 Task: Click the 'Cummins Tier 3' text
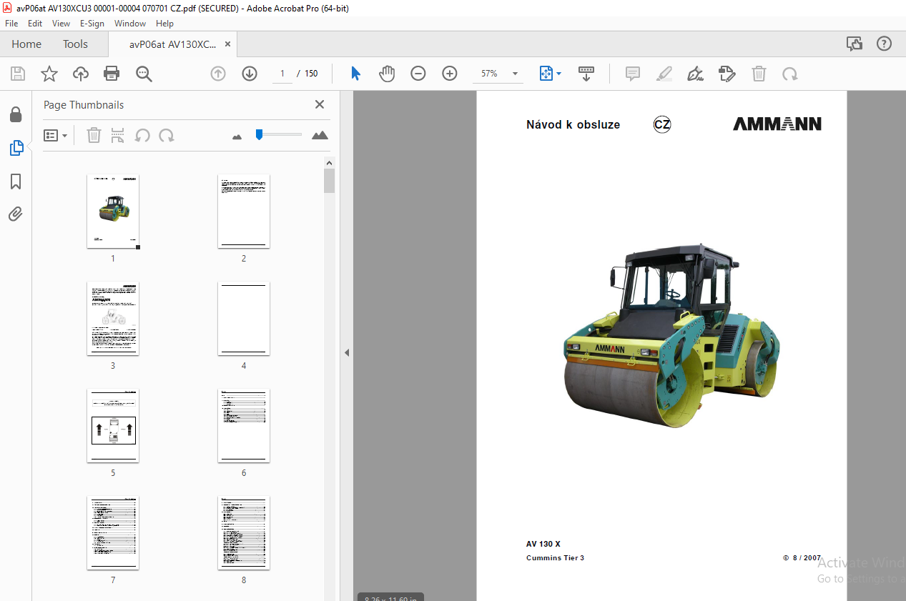coord(555,558)
